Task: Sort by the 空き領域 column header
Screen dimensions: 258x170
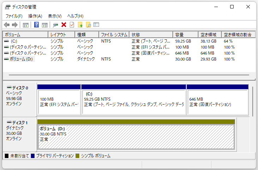Action: (x=210, y=34)
